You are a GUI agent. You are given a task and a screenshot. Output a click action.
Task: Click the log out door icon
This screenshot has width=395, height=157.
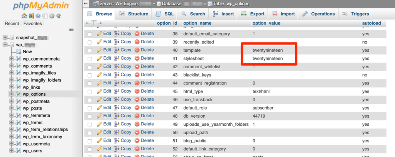click(x=31, y=16)
